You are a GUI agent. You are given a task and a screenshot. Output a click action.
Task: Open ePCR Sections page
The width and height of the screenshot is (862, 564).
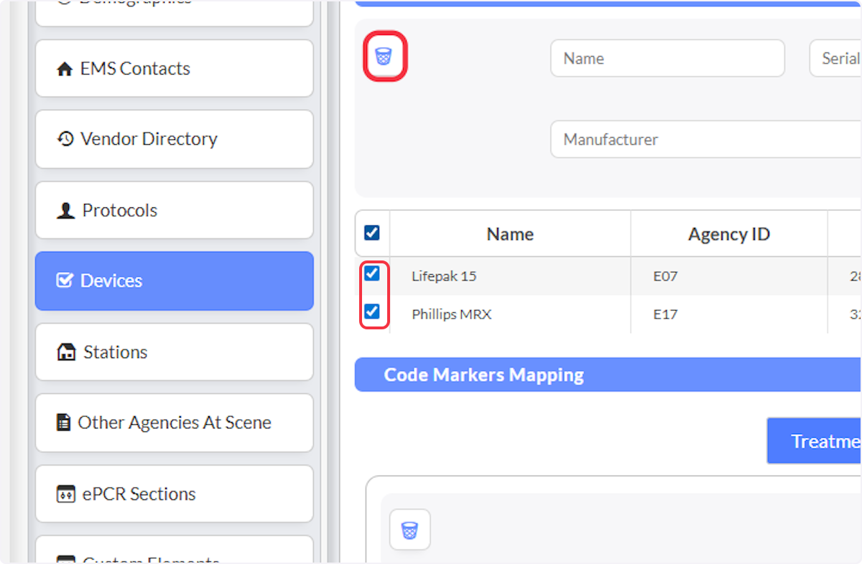click(x=175, y=494)
